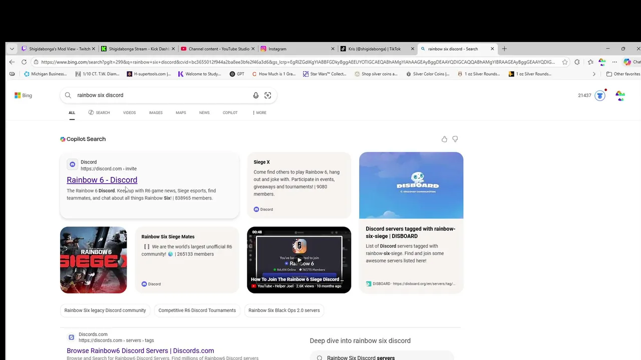Open Microsoft Rewards medal icon
This screenshot has width=641, height=360.
[600, 95]
